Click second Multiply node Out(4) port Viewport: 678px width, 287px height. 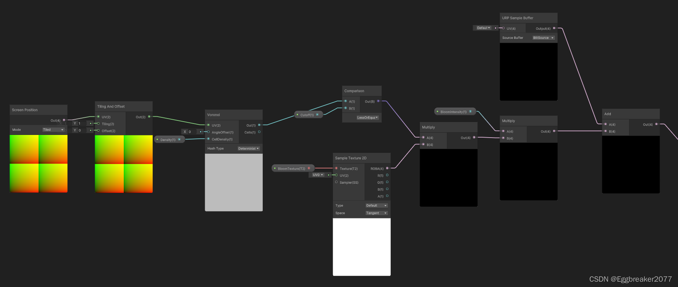[554, 131]
